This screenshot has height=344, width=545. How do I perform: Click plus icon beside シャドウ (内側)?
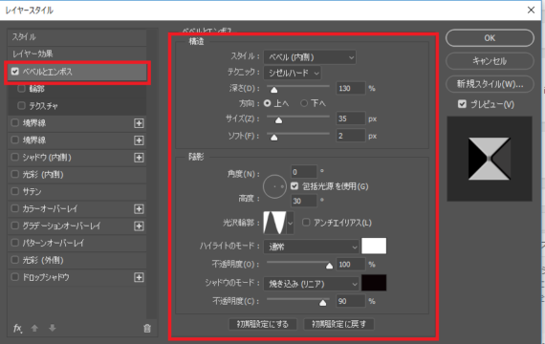point(139,158)
